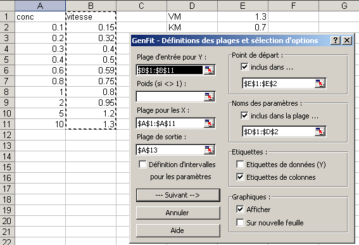359x245 pixels.
Task: Select cell B3 with value 0.32
Action: (91, 38)
